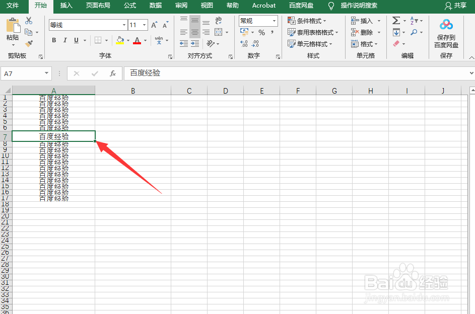The image size is (475, 314).
Task: Switch to 页面布局 tab
Action: point(98,6)
